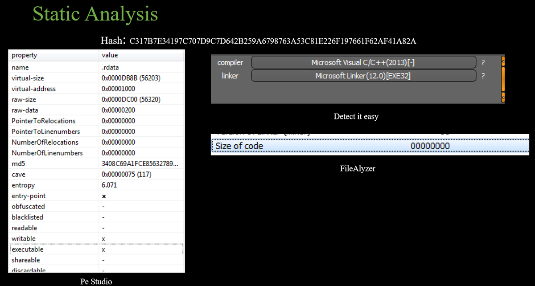Click the virtual-address value 0x00001000

pos(118,89)
